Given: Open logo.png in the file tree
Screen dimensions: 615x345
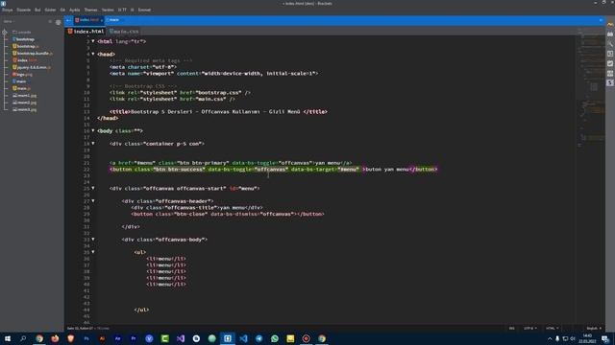Looking at the screenshot, I should click(22, 75).
